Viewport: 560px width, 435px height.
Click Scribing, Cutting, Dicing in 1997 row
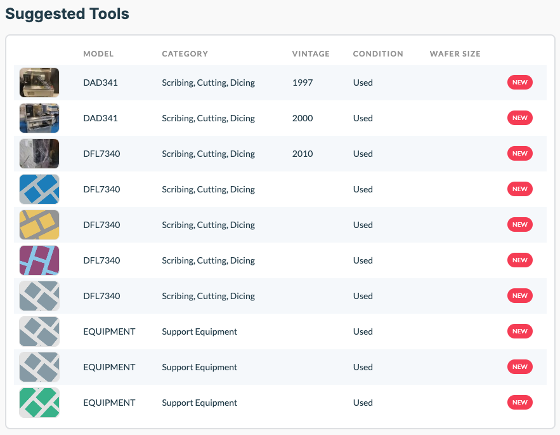click(208, 83)
